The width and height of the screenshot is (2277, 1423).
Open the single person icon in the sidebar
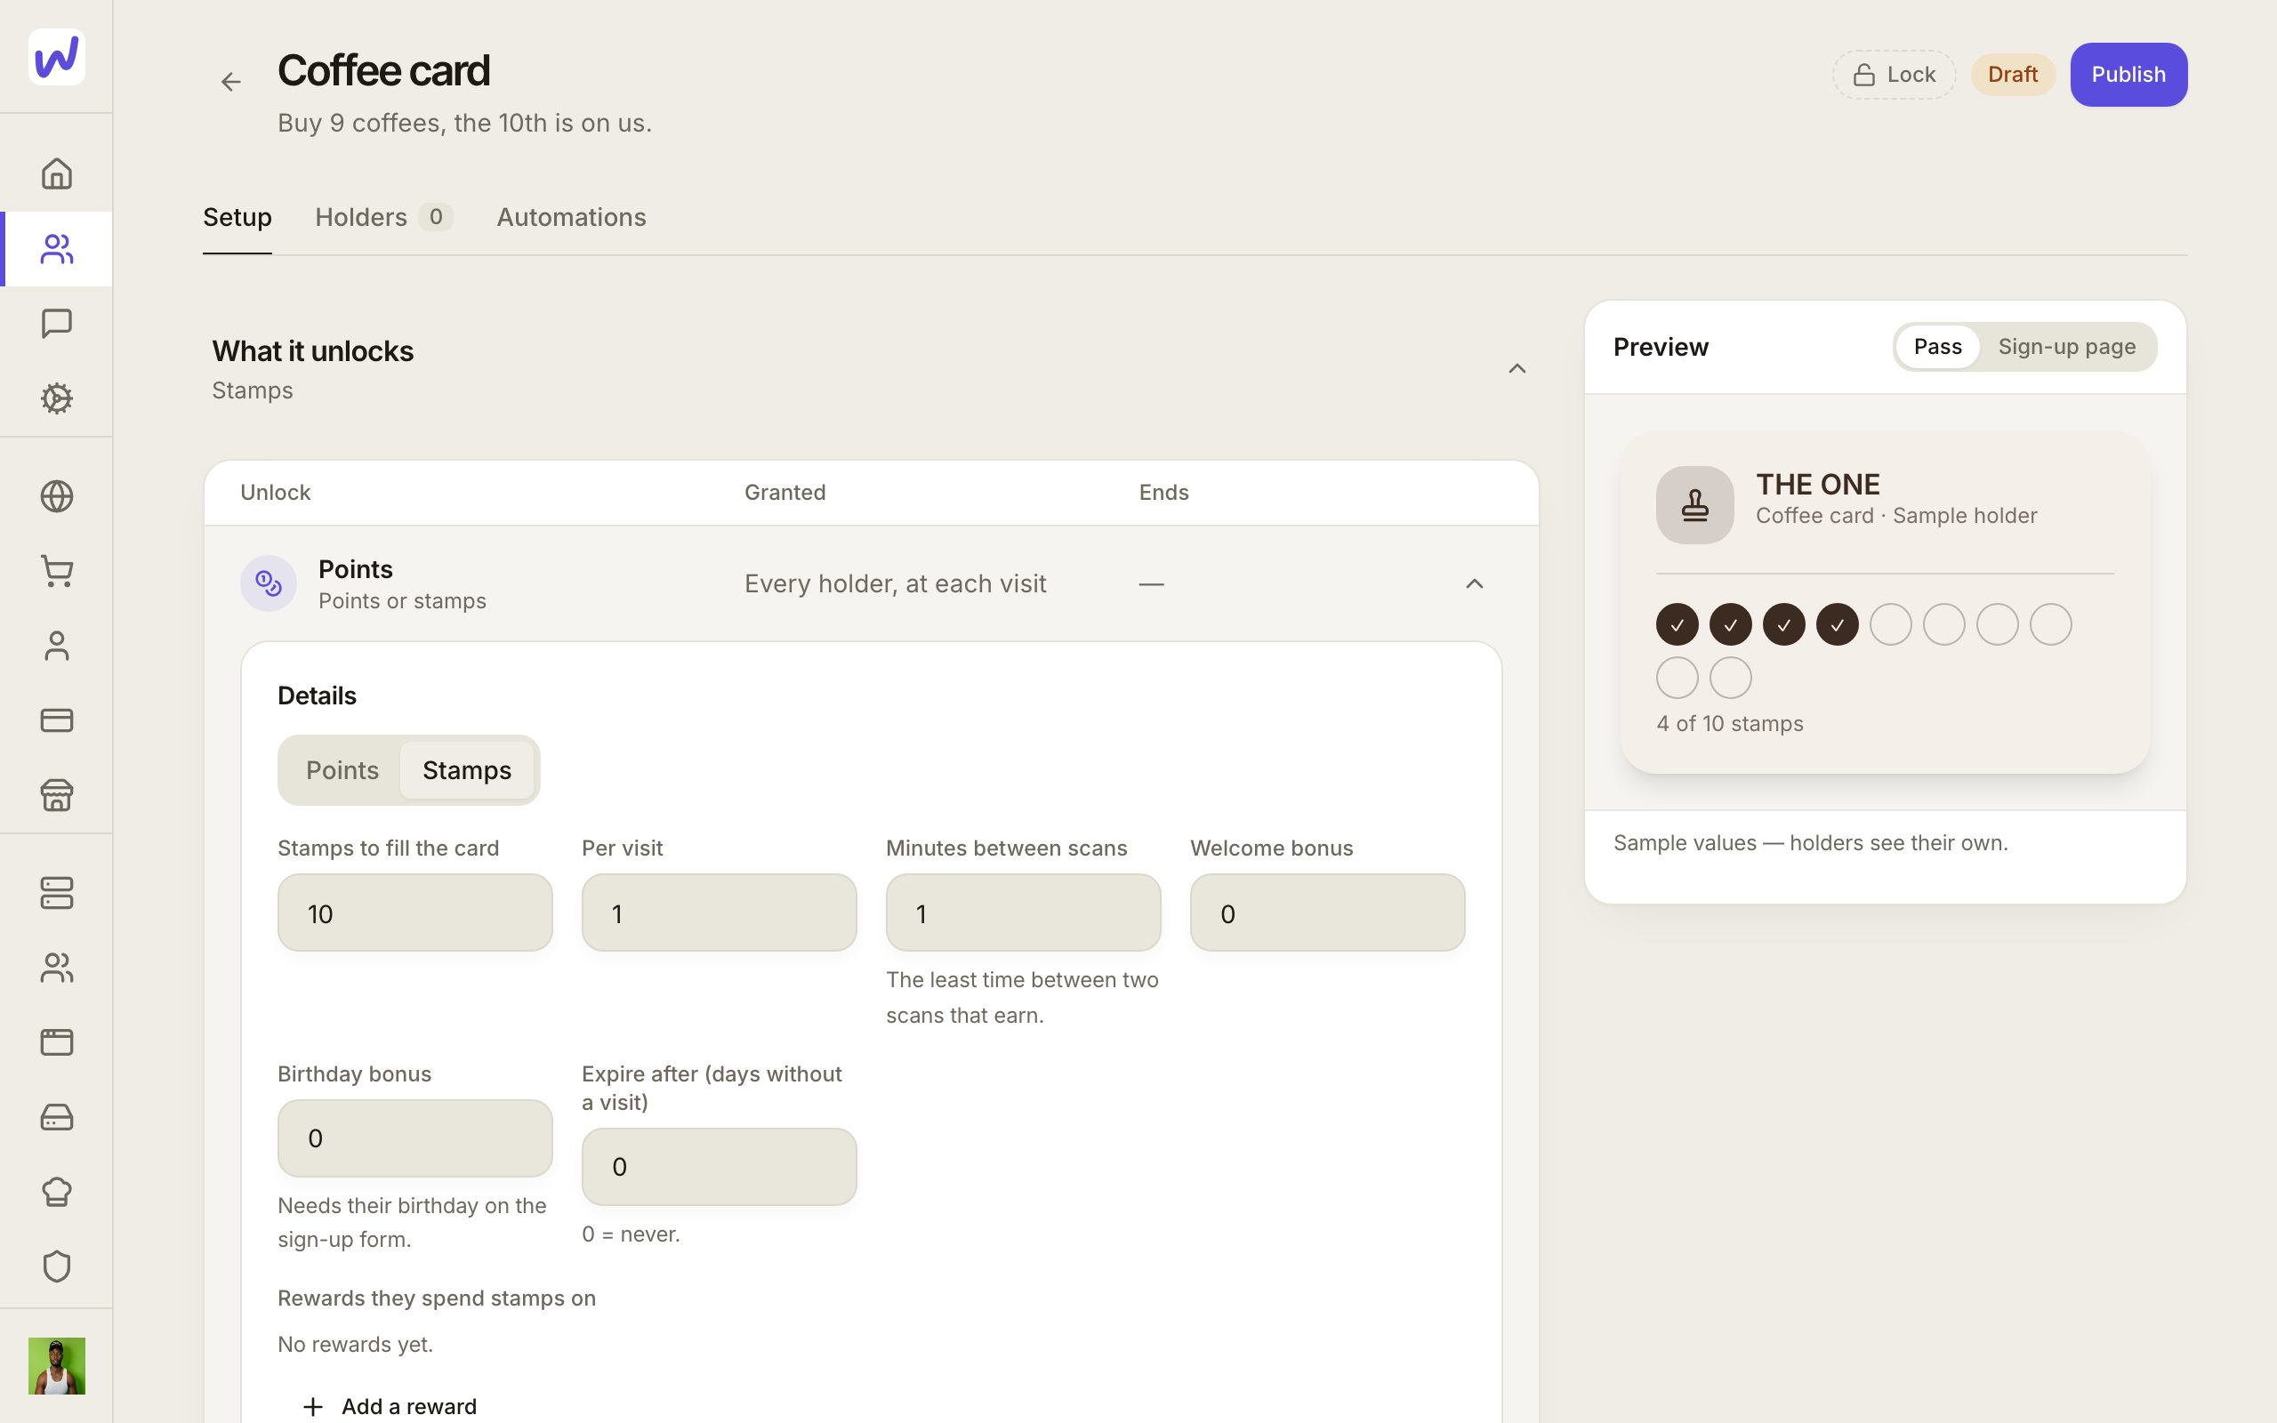click(56, 646)
